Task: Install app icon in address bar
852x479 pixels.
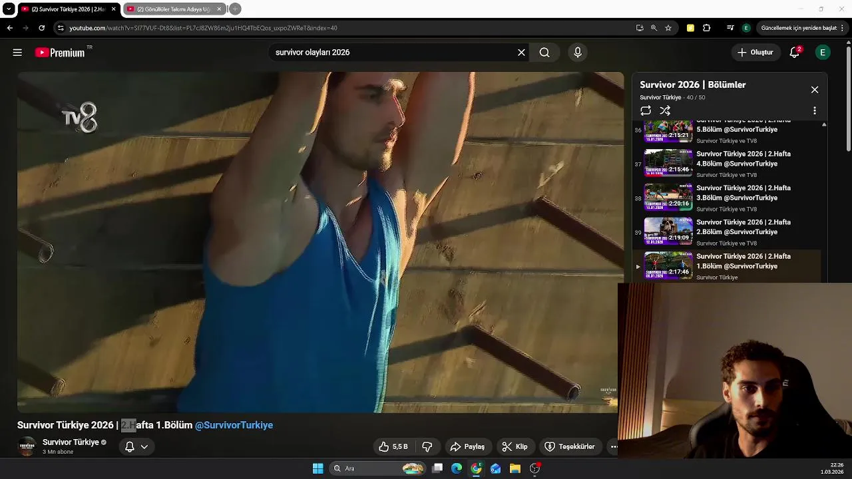Action: click(640, 28)
